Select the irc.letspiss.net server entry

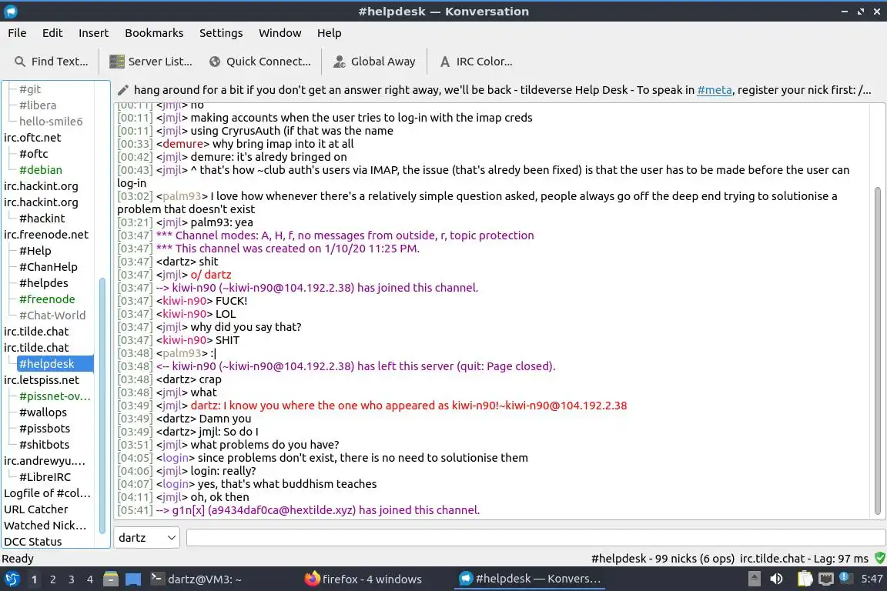[x=42, y=380]
